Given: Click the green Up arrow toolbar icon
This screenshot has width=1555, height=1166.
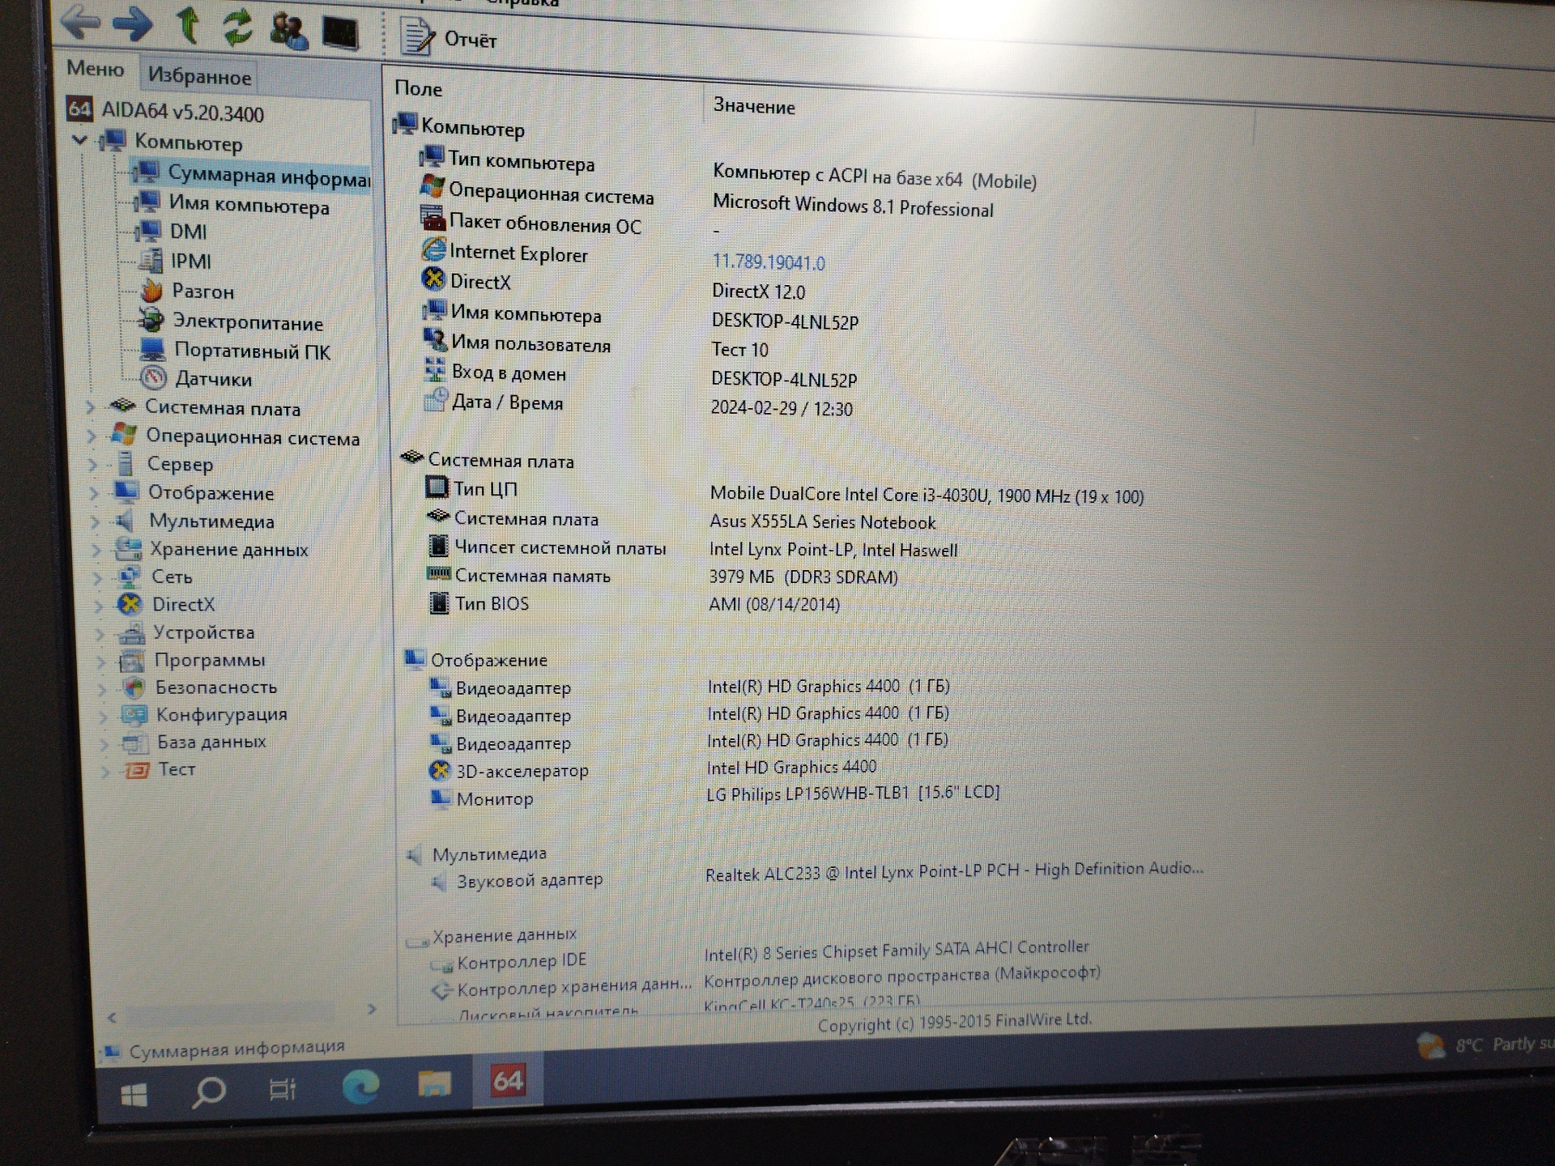Looking at the screenshot, I should 188,24.
